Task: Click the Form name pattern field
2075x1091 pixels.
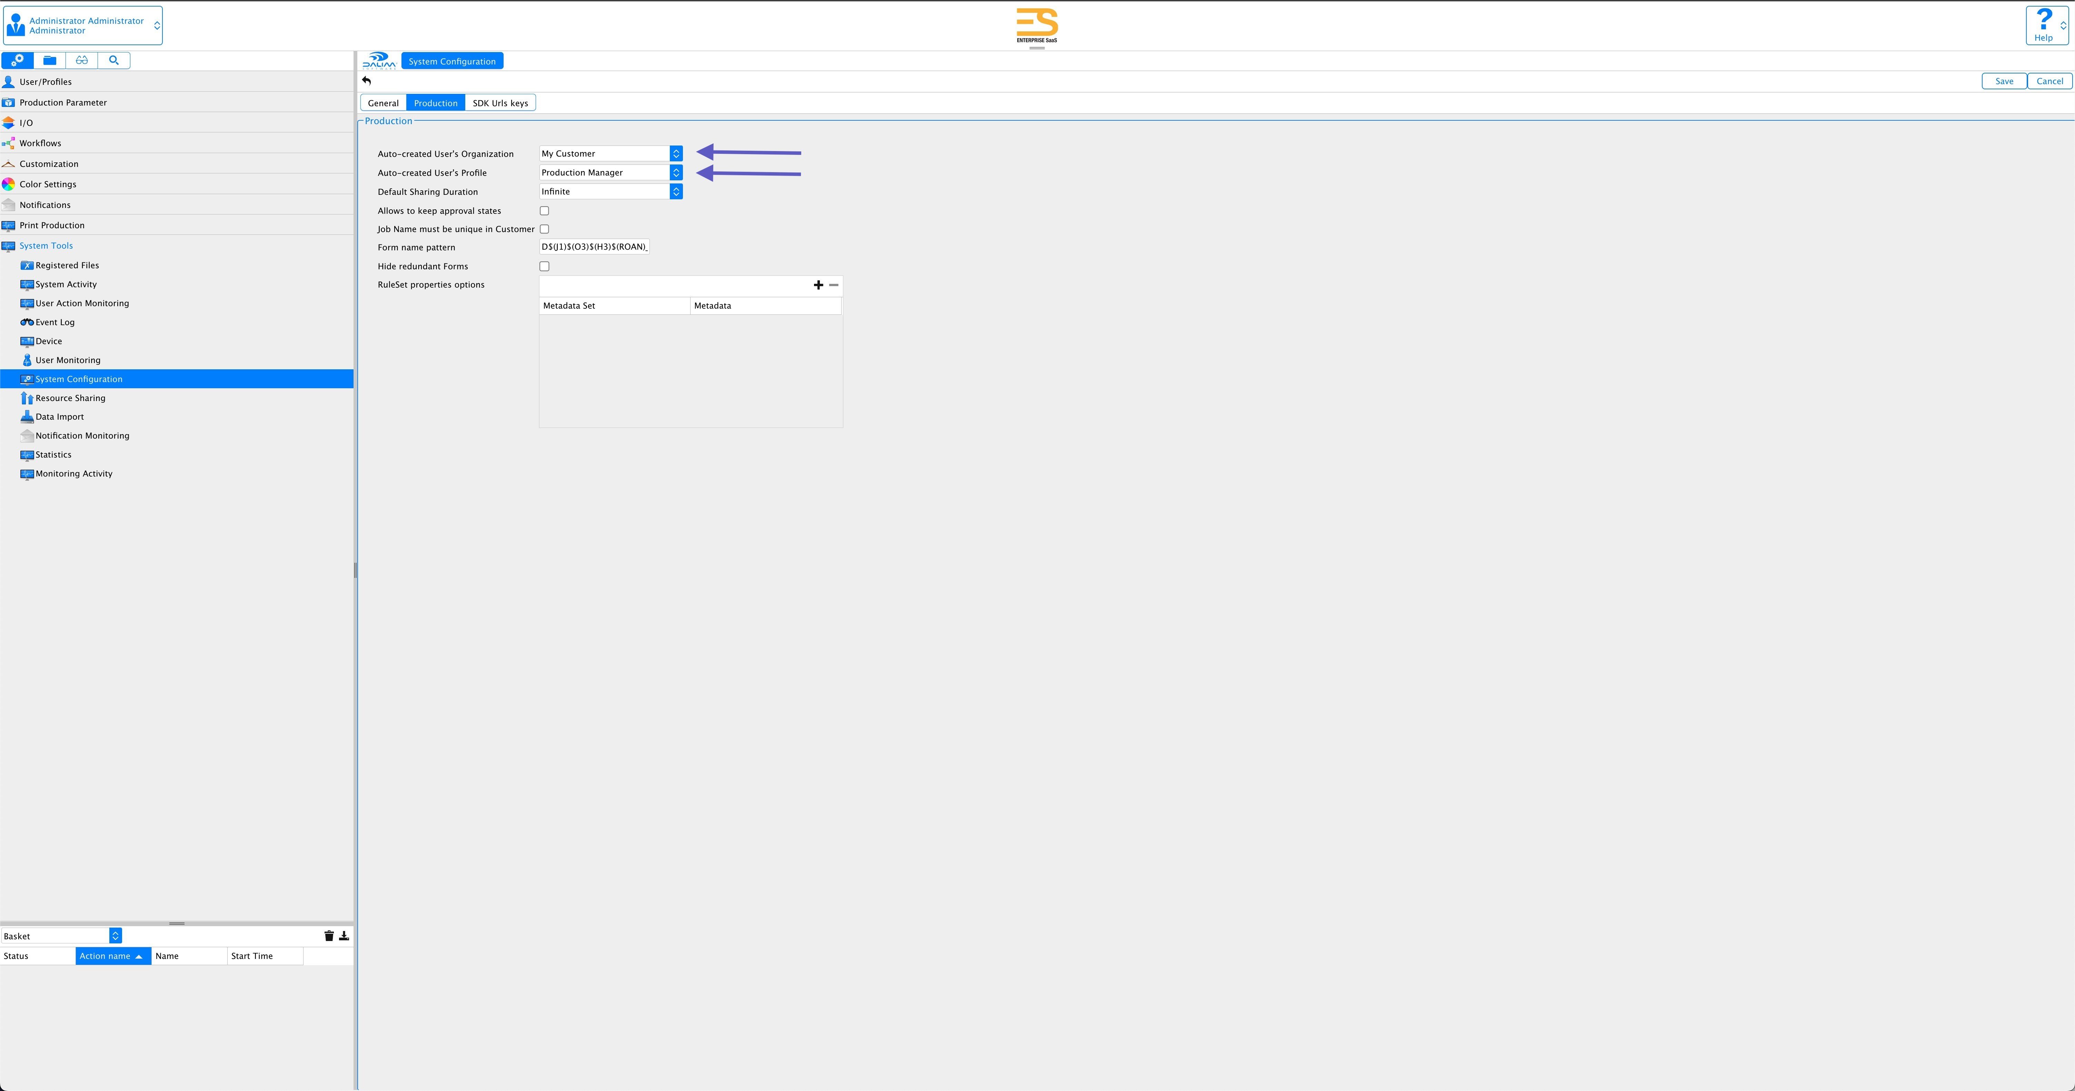Action: (x=595, y=247)
